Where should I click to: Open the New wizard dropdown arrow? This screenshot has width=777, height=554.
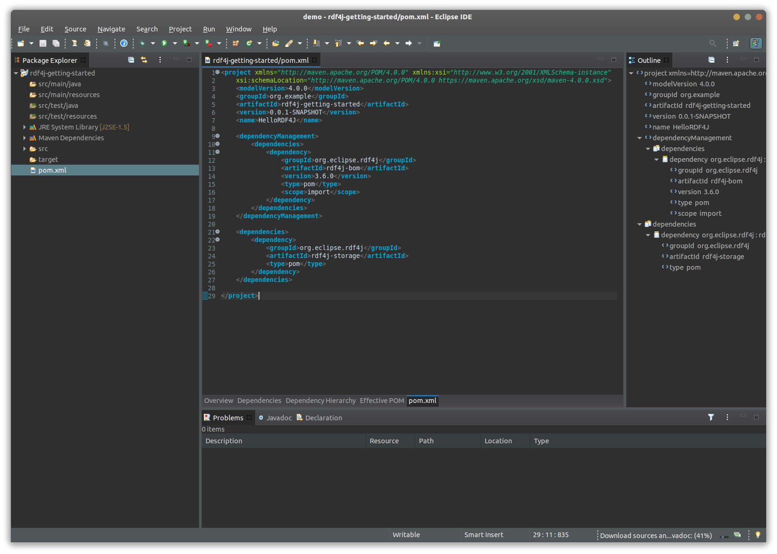tap(31, 43)
